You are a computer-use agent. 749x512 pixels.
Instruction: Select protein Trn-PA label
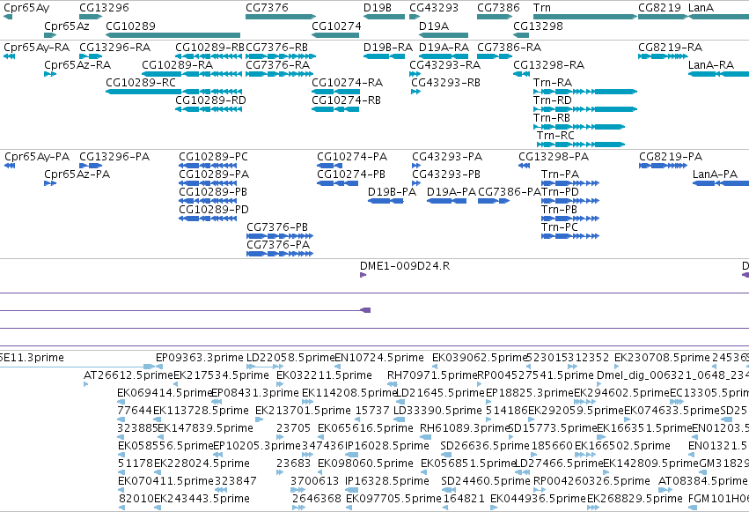[x=560, y=174]
